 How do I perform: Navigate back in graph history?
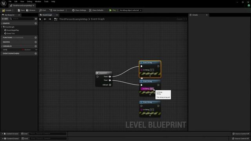45,19
